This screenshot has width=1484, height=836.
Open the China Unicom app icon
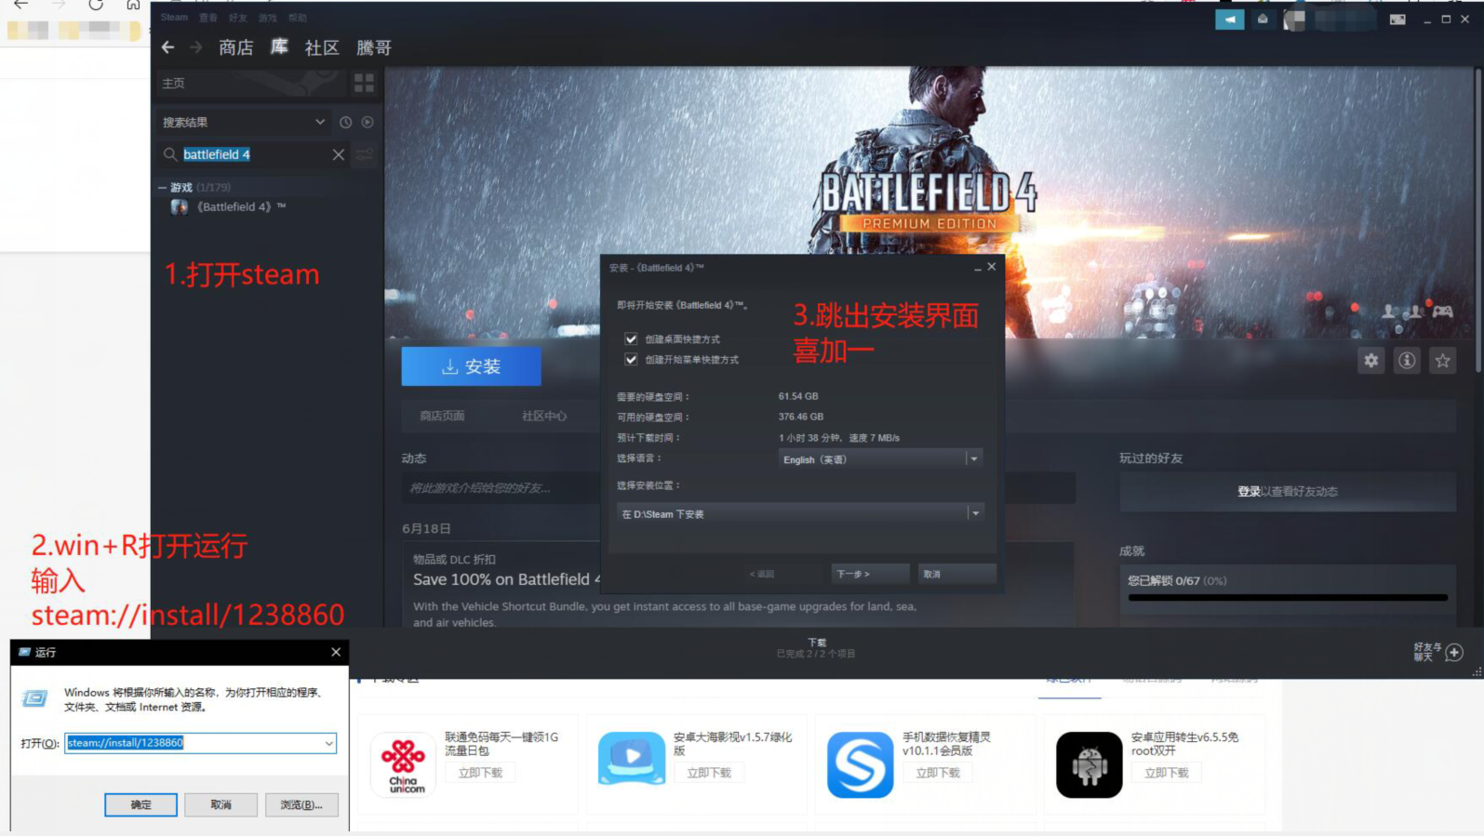[x=403, y=765]
